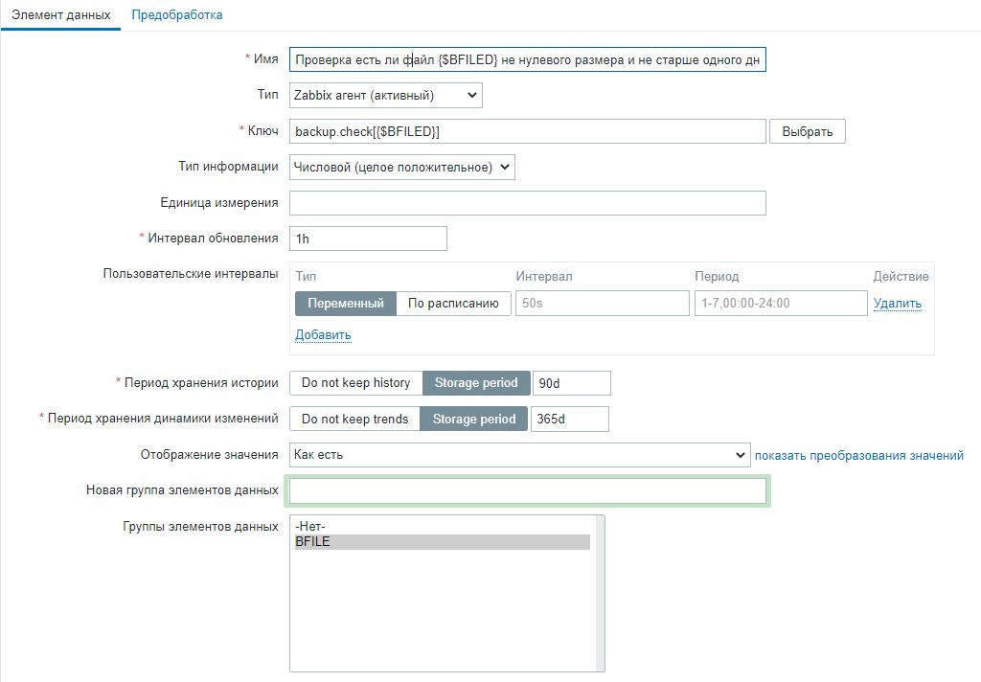Choose Do not keep trends option

[354, 419]
